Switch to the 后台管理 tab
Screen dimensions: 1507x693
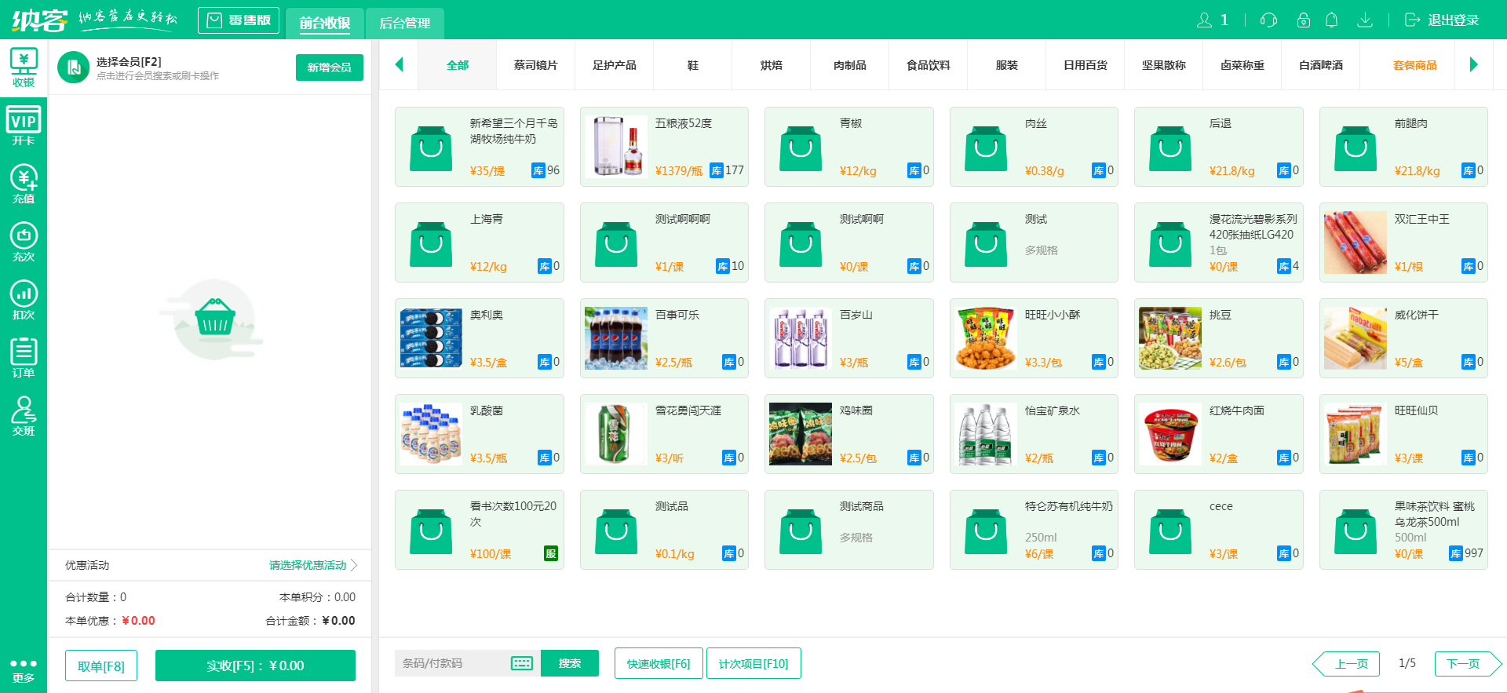click(x=404, y=24)
